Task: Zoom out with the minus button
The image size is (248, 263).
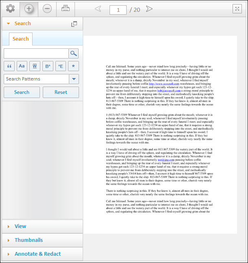Action: point(47,9)
